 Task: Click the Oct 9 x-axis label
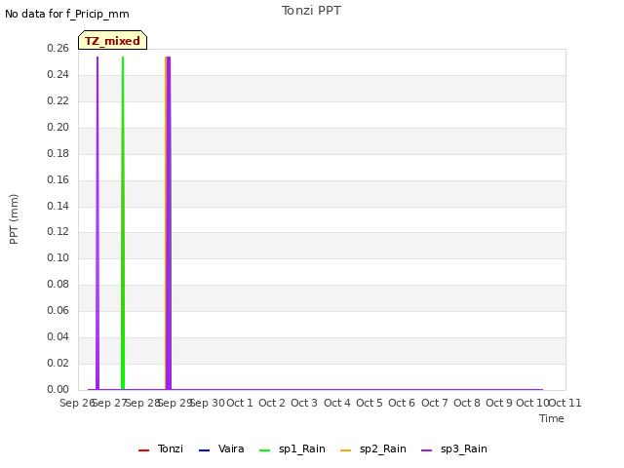pos(499,403)
